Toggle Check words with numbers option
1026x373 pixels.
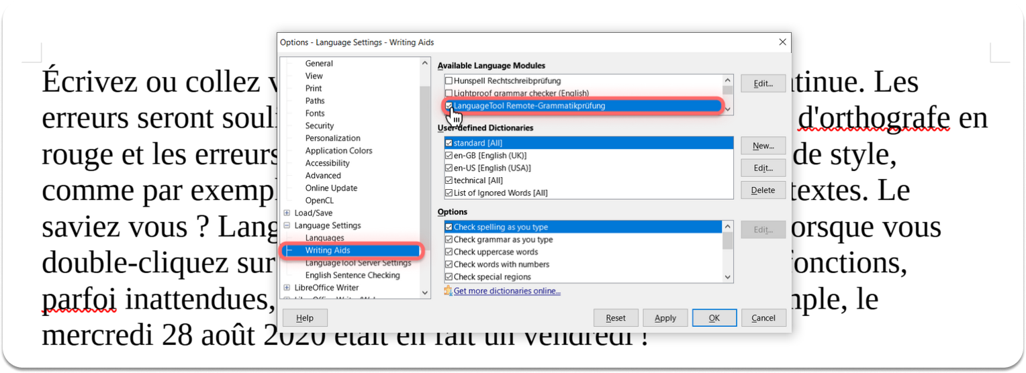click(x=449, y=264)
